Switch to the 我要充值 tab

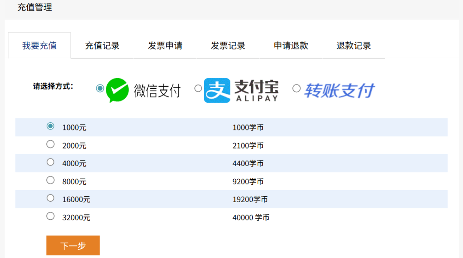click(x=39, y=46)
